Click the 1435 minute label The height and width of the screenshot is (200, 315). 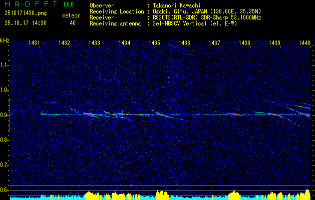[154, 43]
